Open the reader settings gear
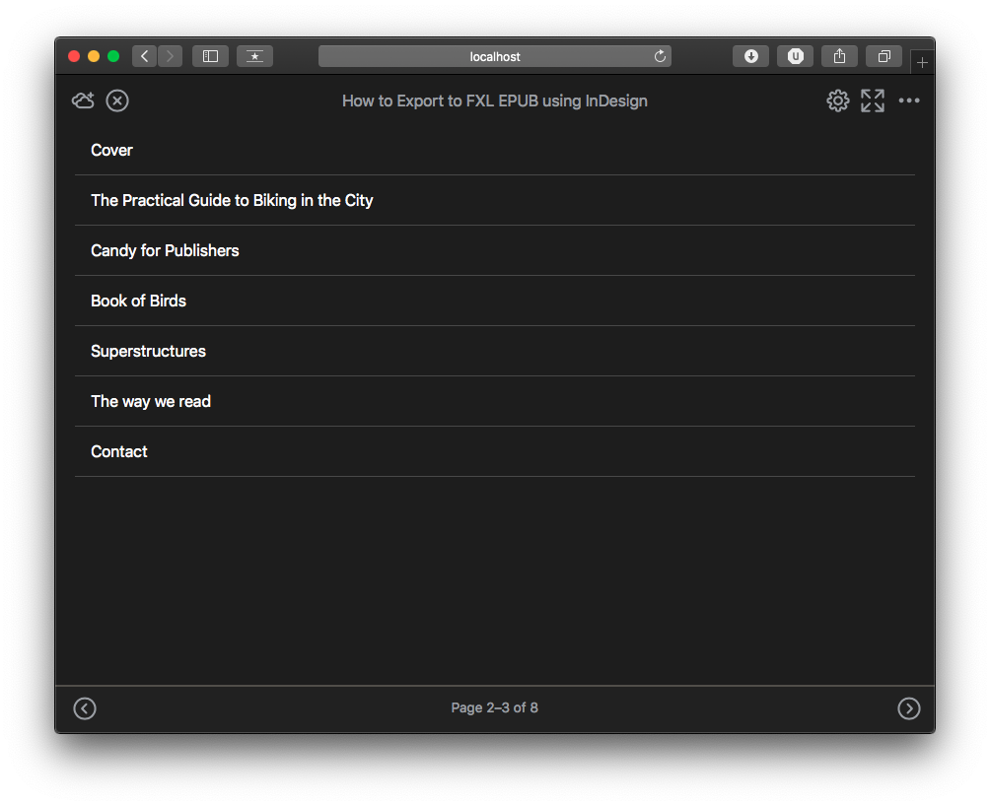990x806 pixels. pos(837,101)
